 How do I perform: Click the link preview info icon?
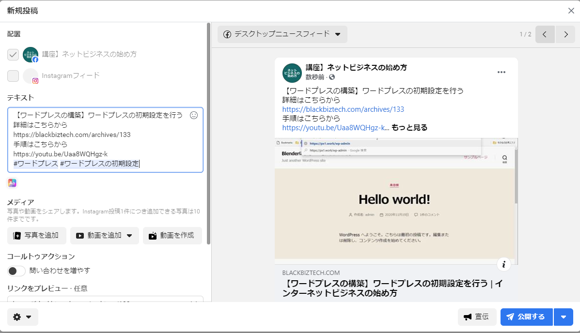[x=504, y=264]
